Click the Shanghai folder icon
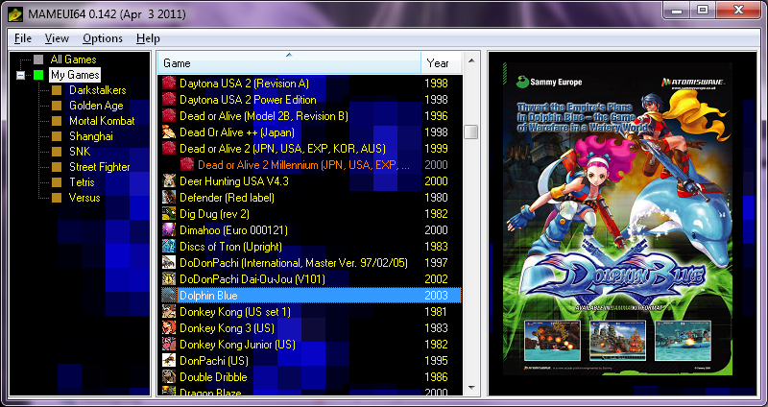 pos(57,136)
